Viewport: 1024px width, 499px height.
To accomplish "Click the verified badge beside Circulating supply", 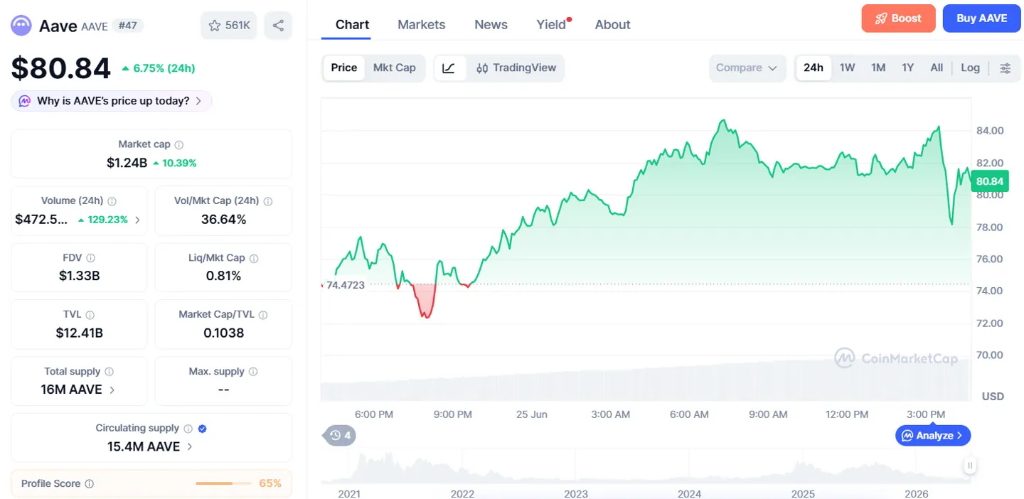I will pos(203,429).
